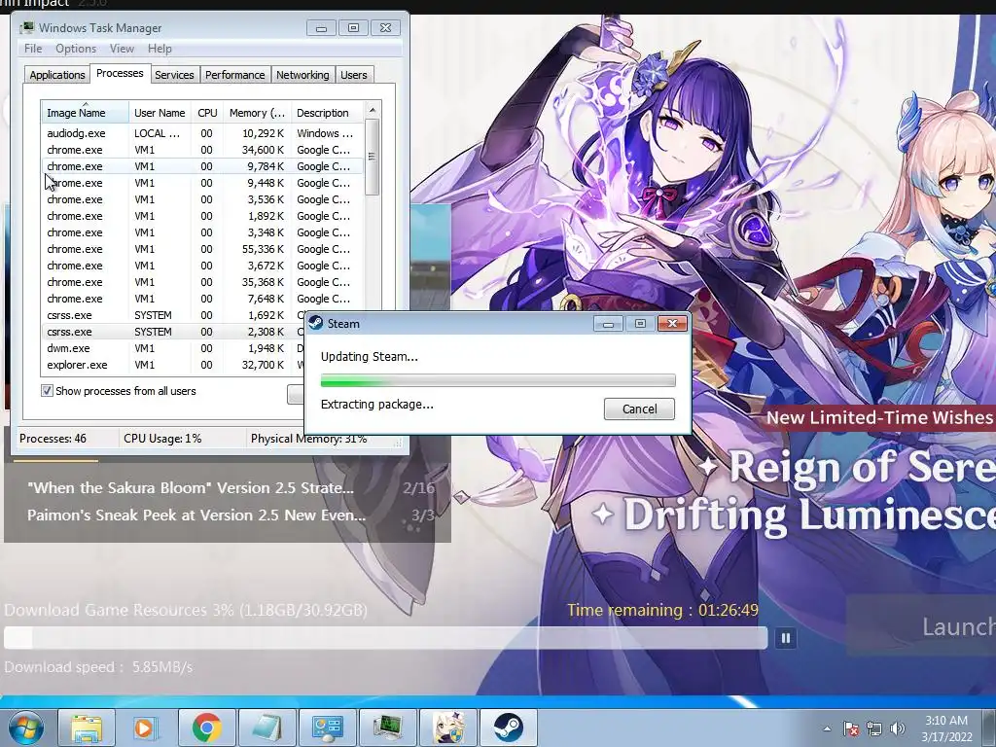
Task: Close the Steam update dialog
Action: (x=672, y=324)
